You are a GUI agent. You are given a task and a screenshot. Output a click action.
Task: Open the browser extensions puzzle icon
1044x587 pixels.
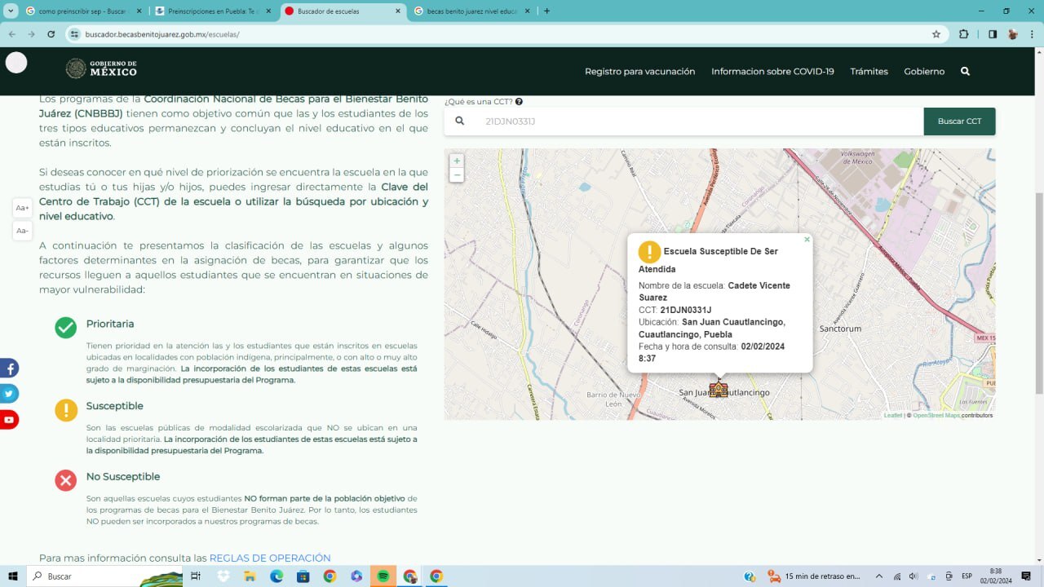[964, 34]
